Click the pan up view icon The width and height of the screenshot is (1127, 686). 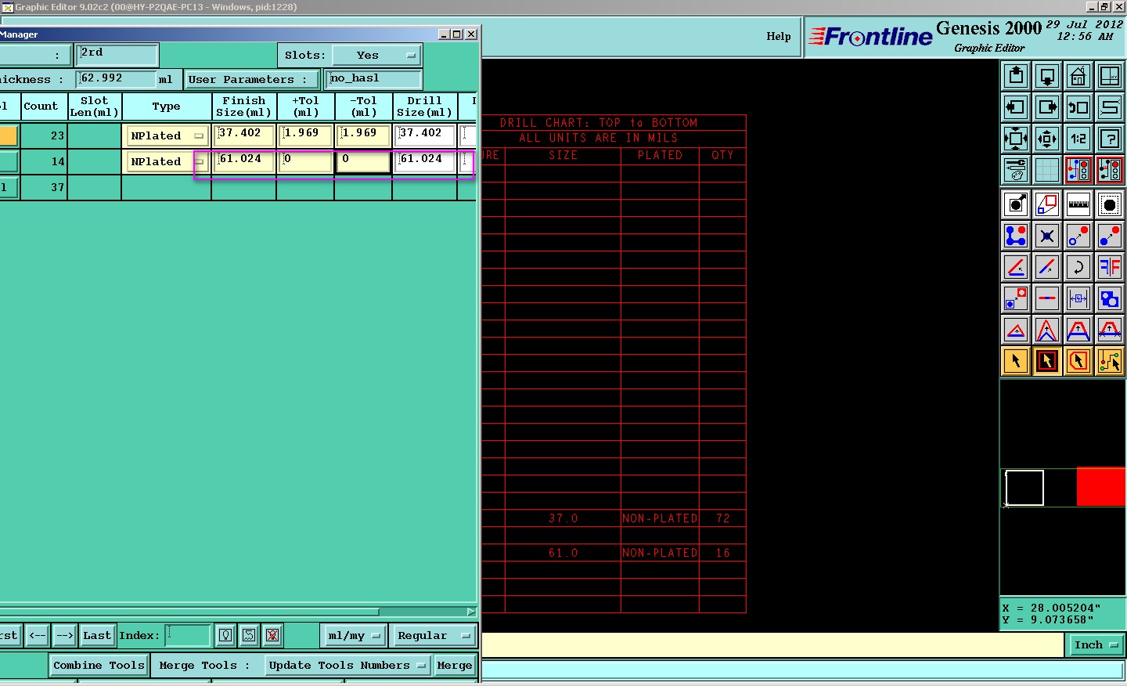tap(1016, 76)
